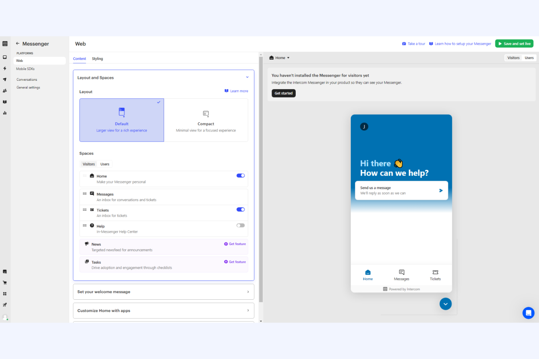Screen dimensions: 539x359
Task: Open Learn how to setup your Messenger
Action: coord(463,43)
